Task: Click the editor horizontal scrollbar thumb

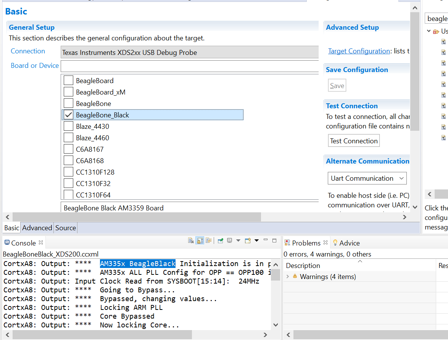Action: coord(137,217)
